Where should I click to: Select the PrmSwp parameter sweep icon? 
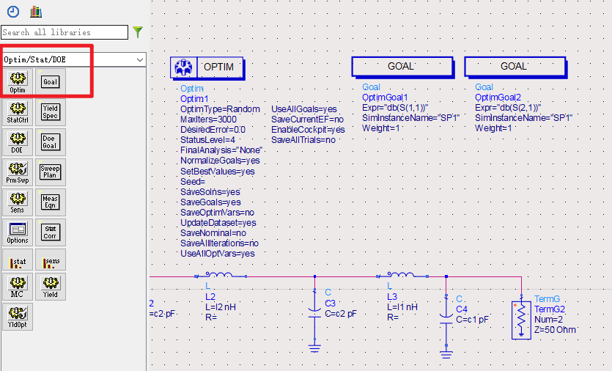point(18,172)
